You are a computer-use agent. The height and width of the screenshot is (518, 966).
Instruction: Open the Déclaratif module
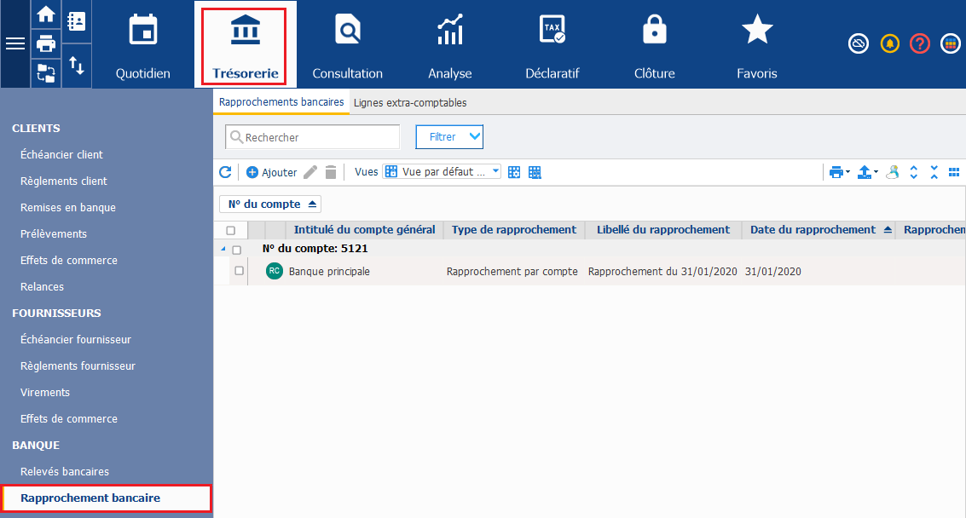click(x=552, y=44)
